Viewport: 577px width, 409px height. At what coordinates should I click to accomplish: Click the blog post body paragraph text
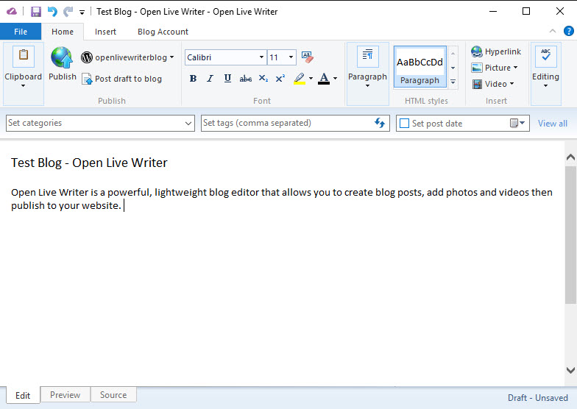(281, 199)
